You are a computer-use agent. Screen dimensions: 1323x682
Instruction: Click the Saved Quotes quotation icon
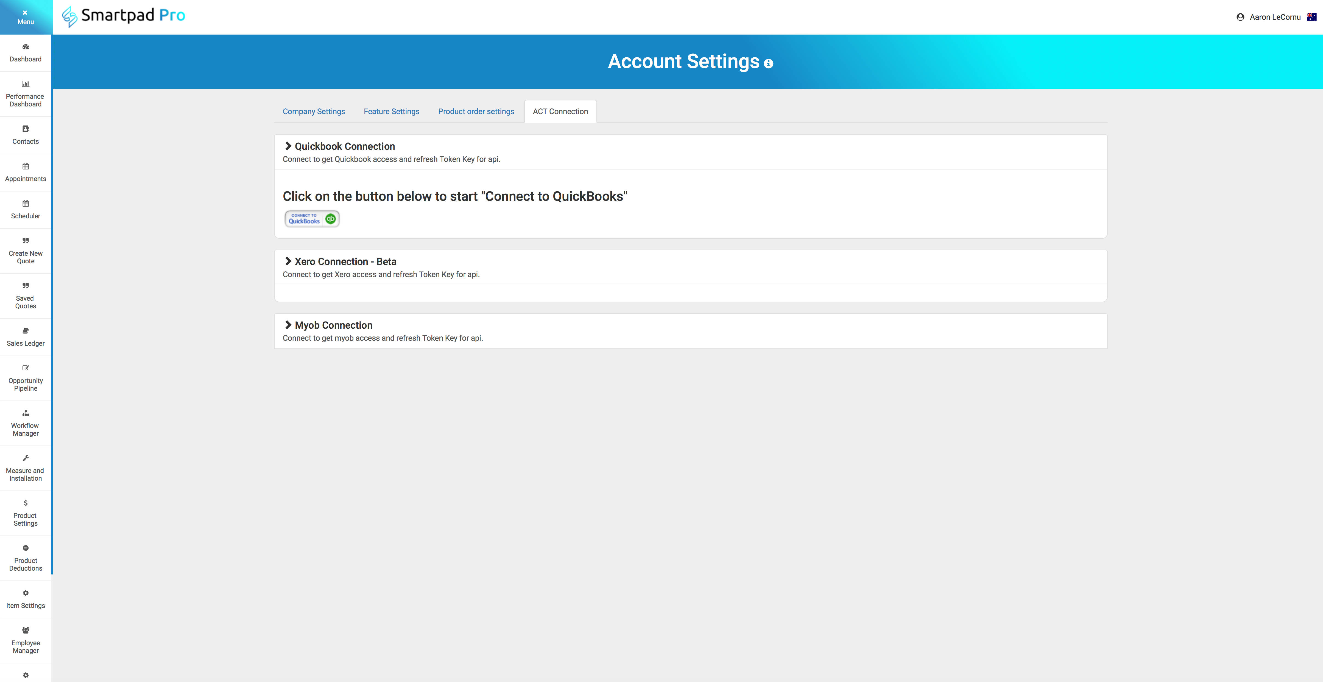coord(26,285)
